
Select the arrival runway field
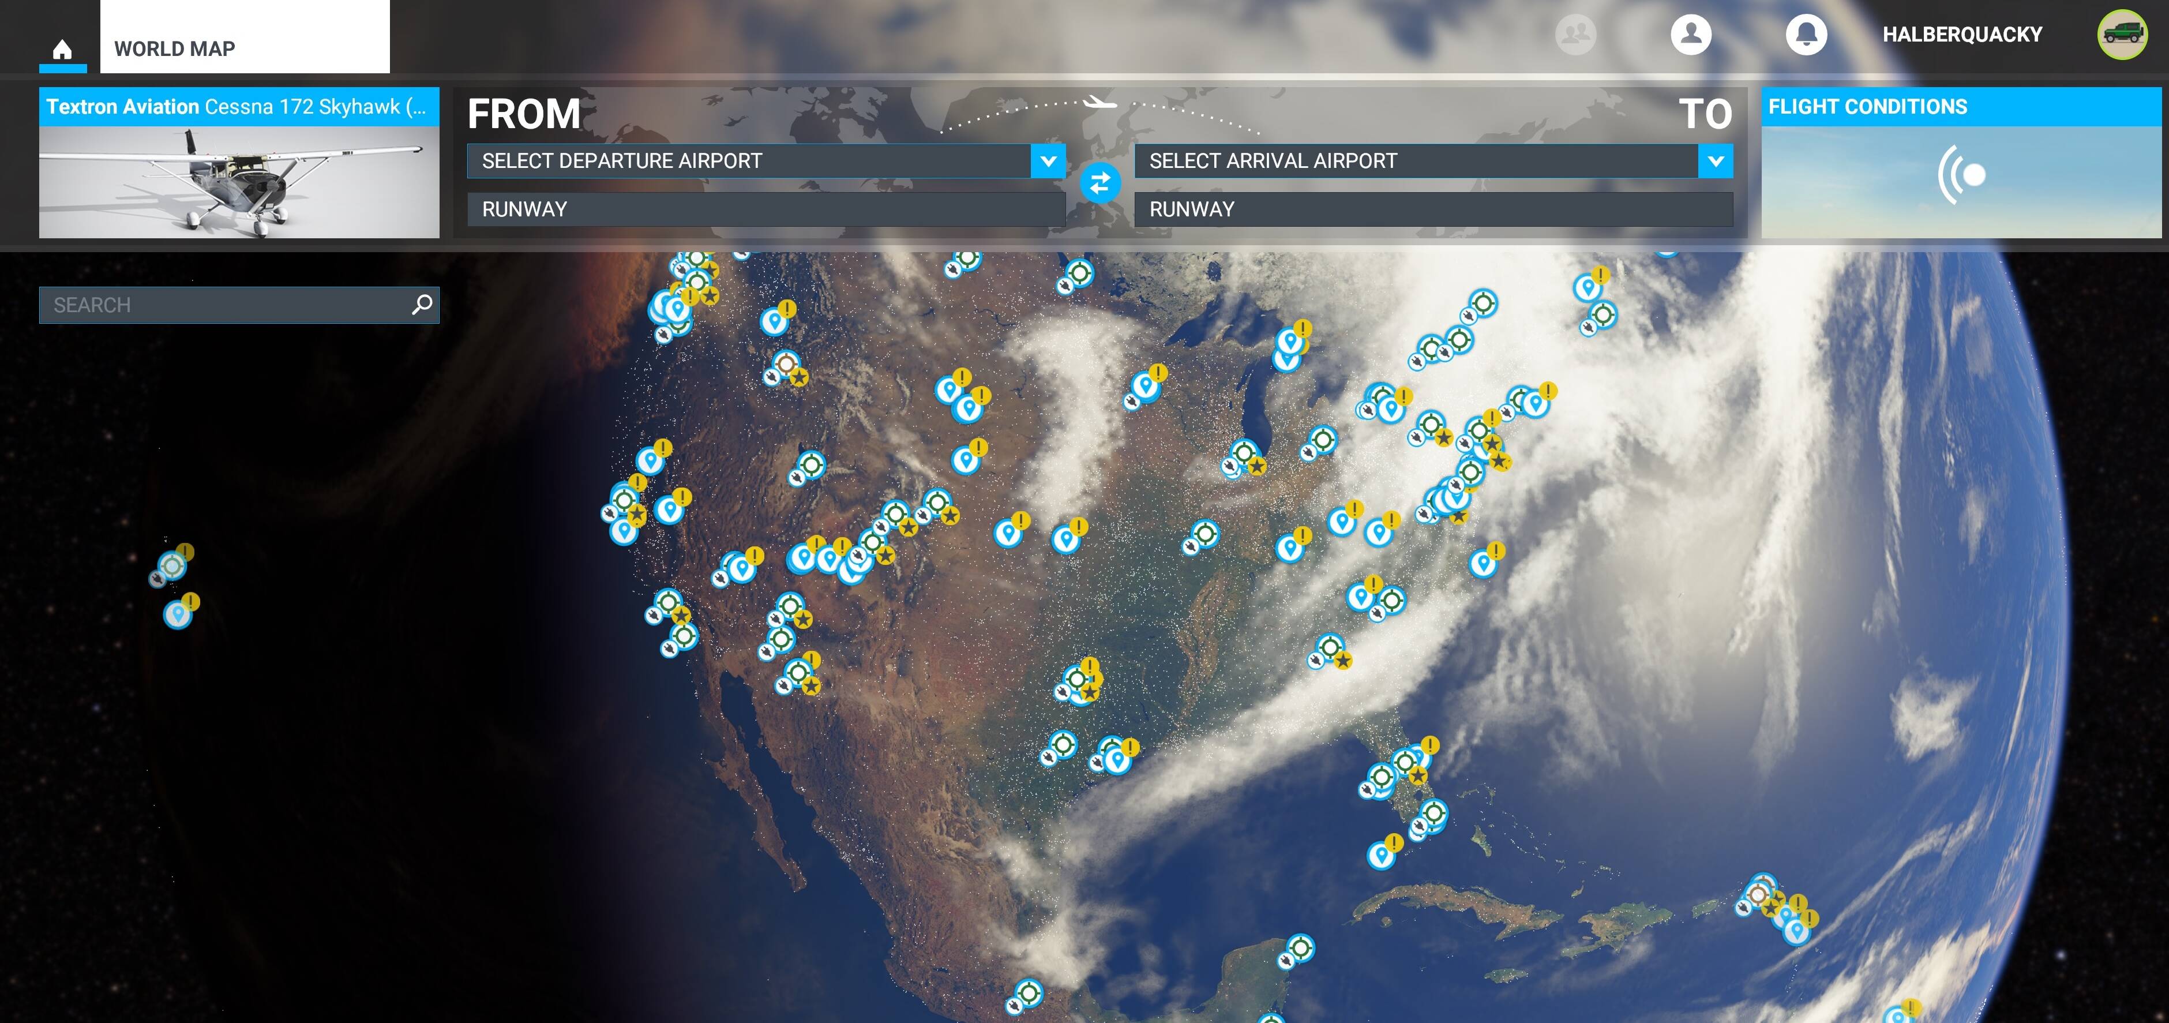pyautogui.click(x=1434, y=209)
